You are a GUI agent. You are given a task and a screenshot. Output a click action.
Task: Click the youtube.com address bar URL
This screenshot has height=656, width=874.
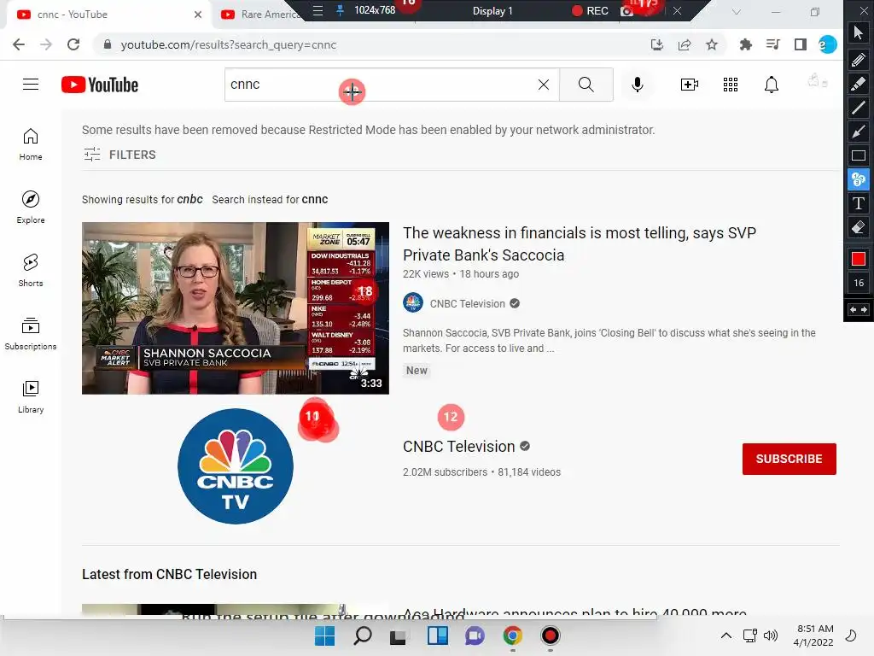coord(229,44)
